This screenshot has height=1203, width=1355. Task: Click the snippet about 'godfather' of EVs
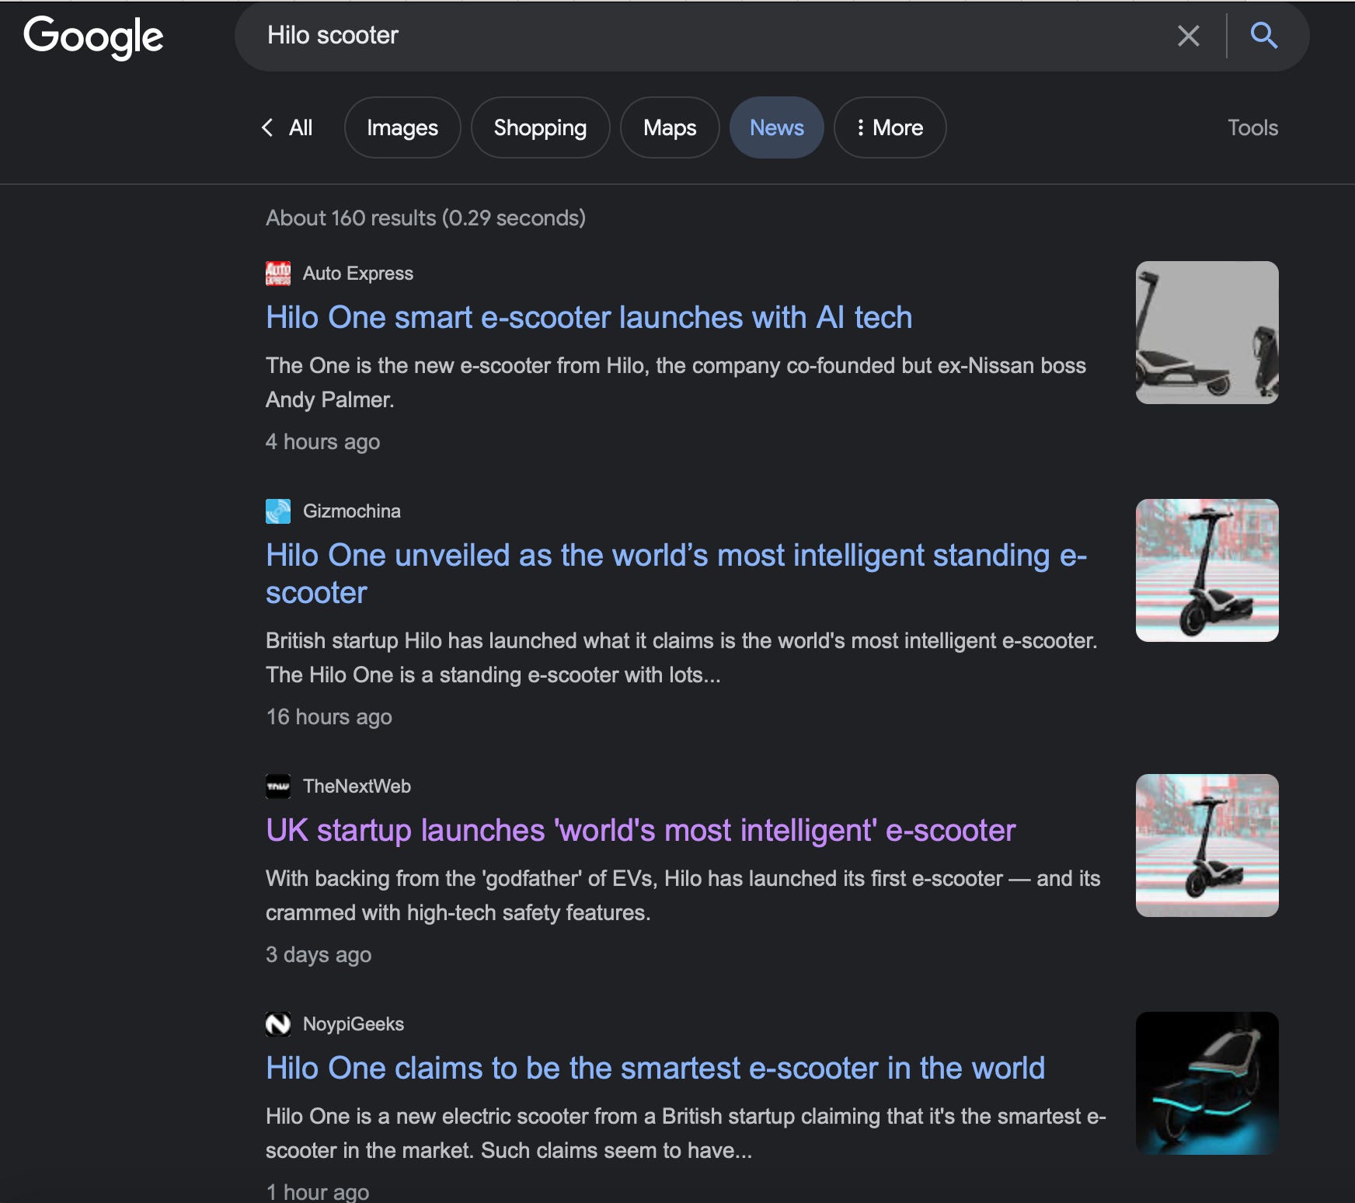point(683,895)
